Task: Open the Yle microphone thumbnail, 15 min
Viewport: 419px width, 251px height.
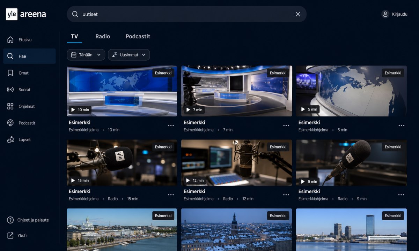Action: pos(122,163)
